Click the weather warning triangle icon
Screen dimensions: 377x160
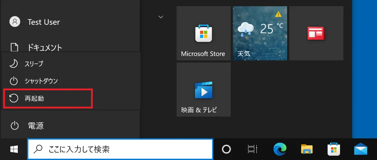278,14
